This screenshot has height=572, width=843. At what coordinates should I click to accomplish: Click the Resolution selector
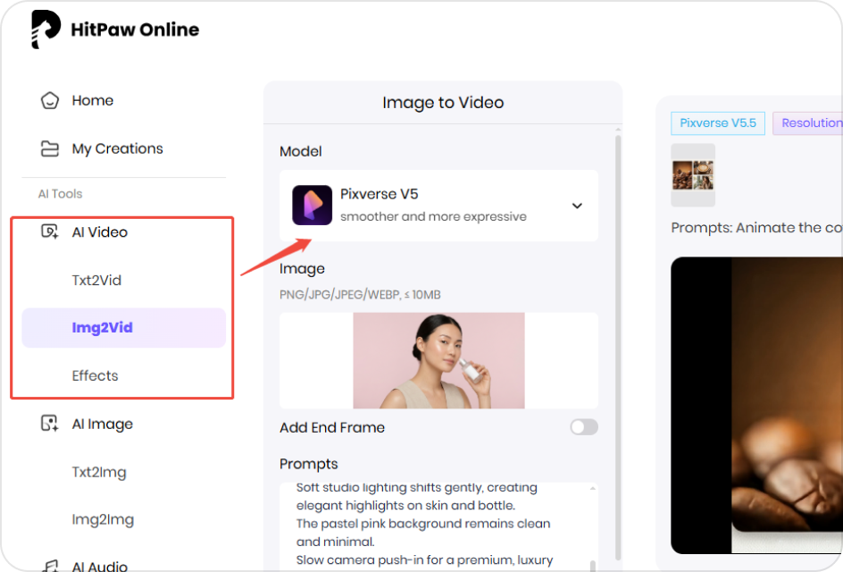[811, 122]
